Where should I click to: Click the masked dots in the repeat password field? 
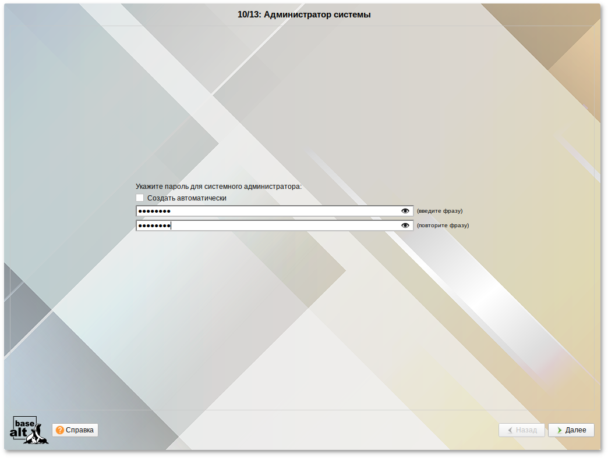point(154,226)
